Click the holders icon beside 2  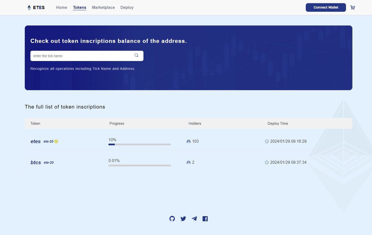tap(188, 162)
